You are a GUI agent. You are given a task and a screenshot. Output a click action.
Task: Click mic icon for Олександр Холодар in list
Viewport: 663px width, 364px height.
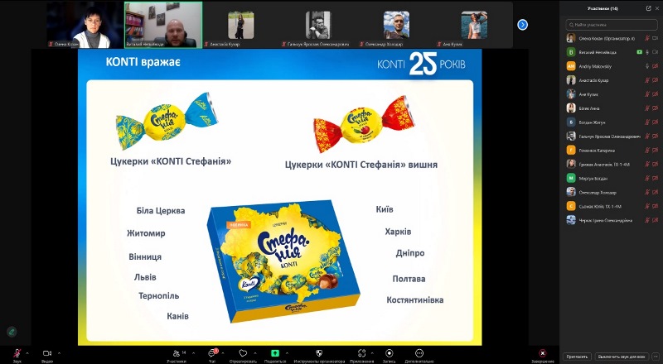(647, 192)
